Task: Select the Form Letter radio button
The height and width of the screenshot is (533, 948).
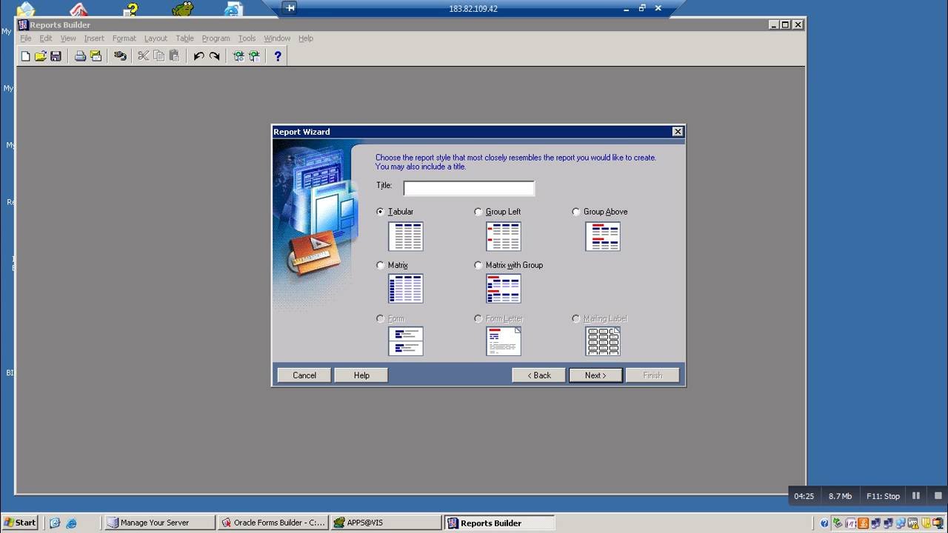Action: click(478, 318)
